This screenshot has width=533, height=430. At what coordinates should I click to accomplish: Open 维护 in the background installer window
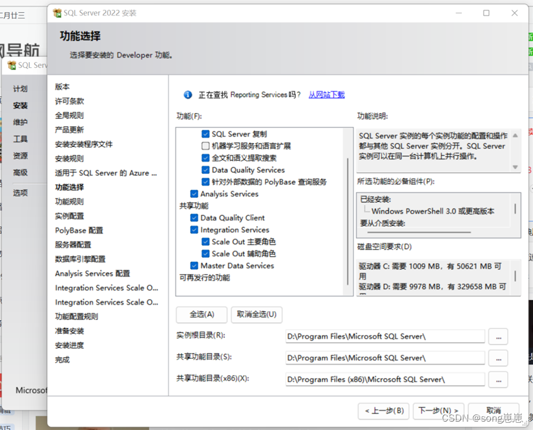coord(21,122)
